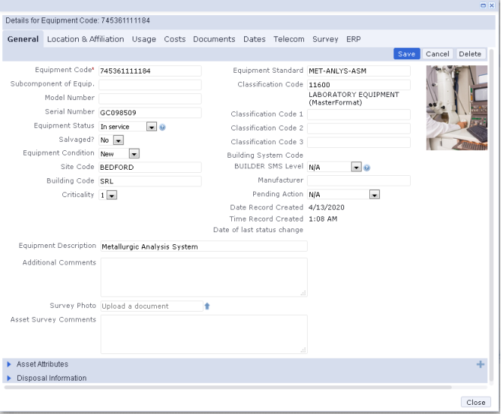This screenshot has width=501, height=414.
Task: Click the Survey Photo upload arrow icon
Action: coord(207,306)
